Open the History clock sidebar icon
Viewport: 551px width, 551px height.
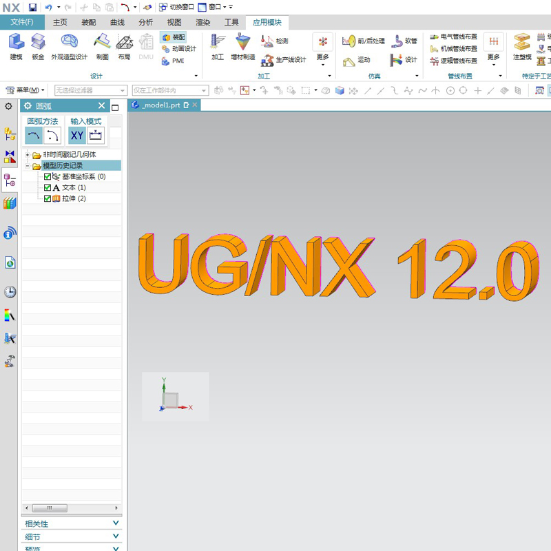pyautogui.click(x=10, y=291)
